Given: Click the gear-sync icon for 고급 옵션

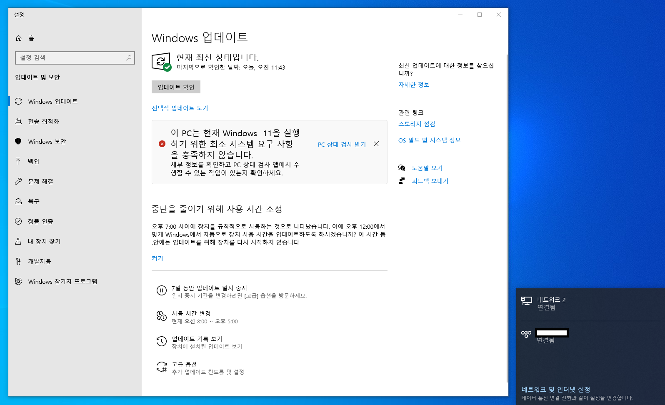Looking at the screenshot, I should tap(162, 367).
